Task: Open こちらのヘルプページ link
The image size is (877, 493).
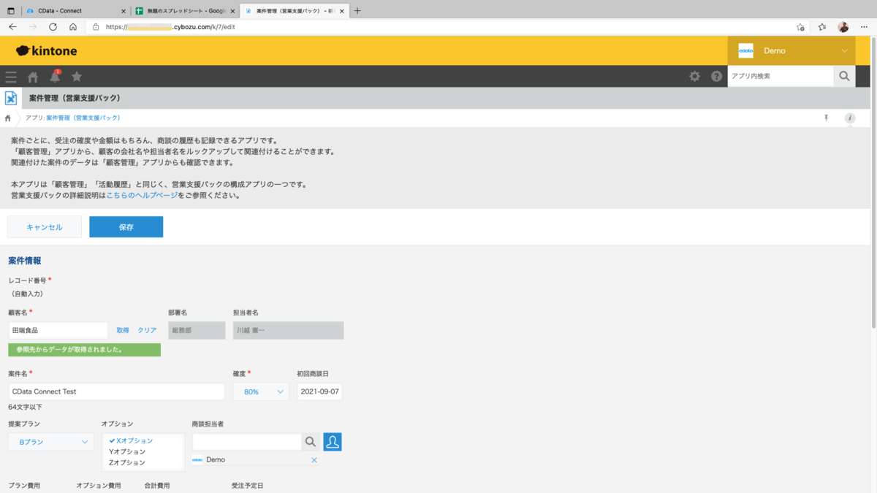Action: point(142,196)
